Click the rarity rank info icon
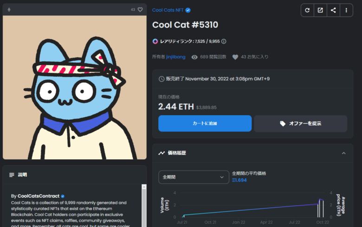This screenshot has height=227, width=362. 224,41
